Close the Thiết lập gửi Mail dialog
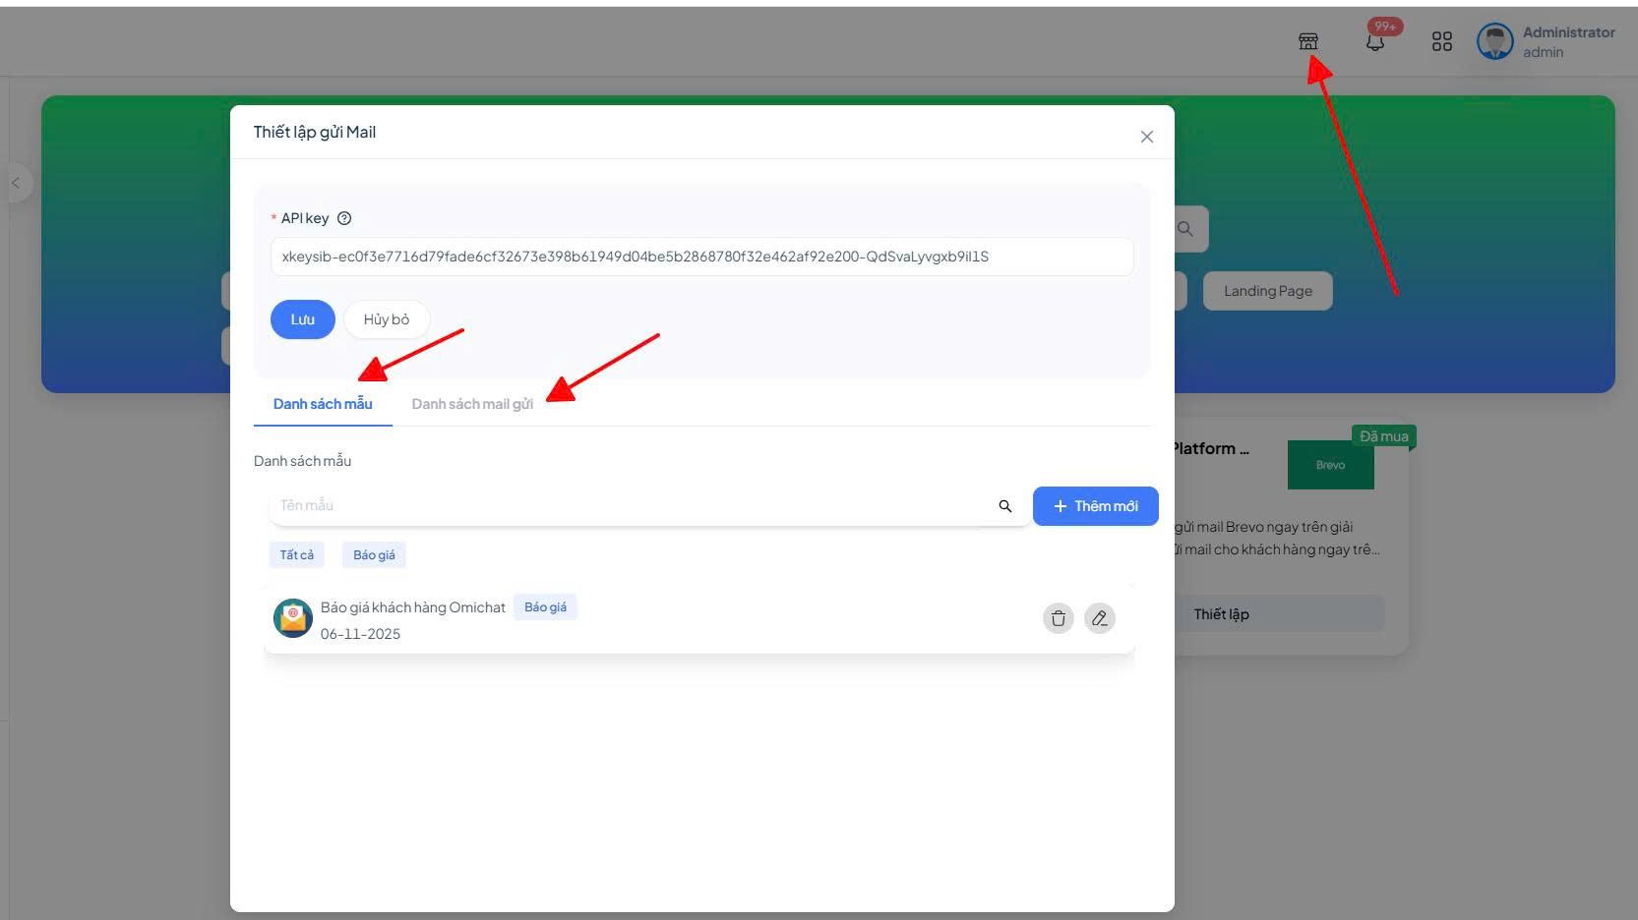This screenshot has width=1638, height=920. click(1146, 137)
